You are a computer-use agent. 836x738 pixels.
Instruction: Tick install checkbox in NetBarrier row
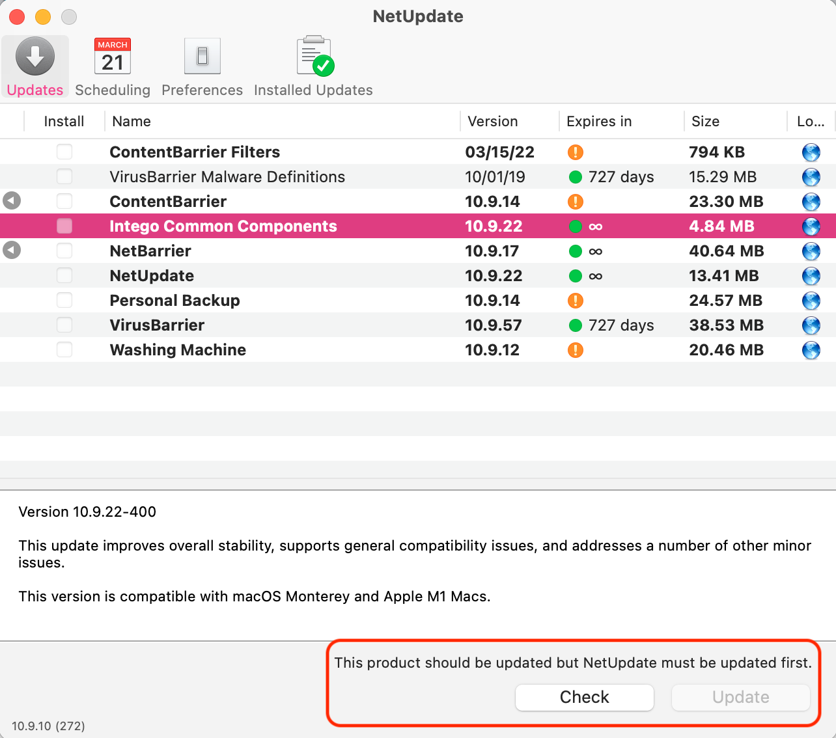(x=64, y=251)
